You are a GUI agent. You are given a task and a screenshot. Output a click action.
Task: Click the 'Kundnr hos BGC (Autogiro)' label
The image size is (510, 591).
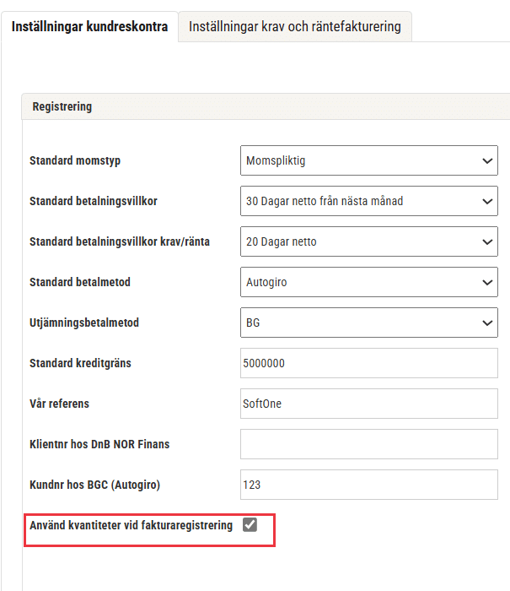click(95, 485)
